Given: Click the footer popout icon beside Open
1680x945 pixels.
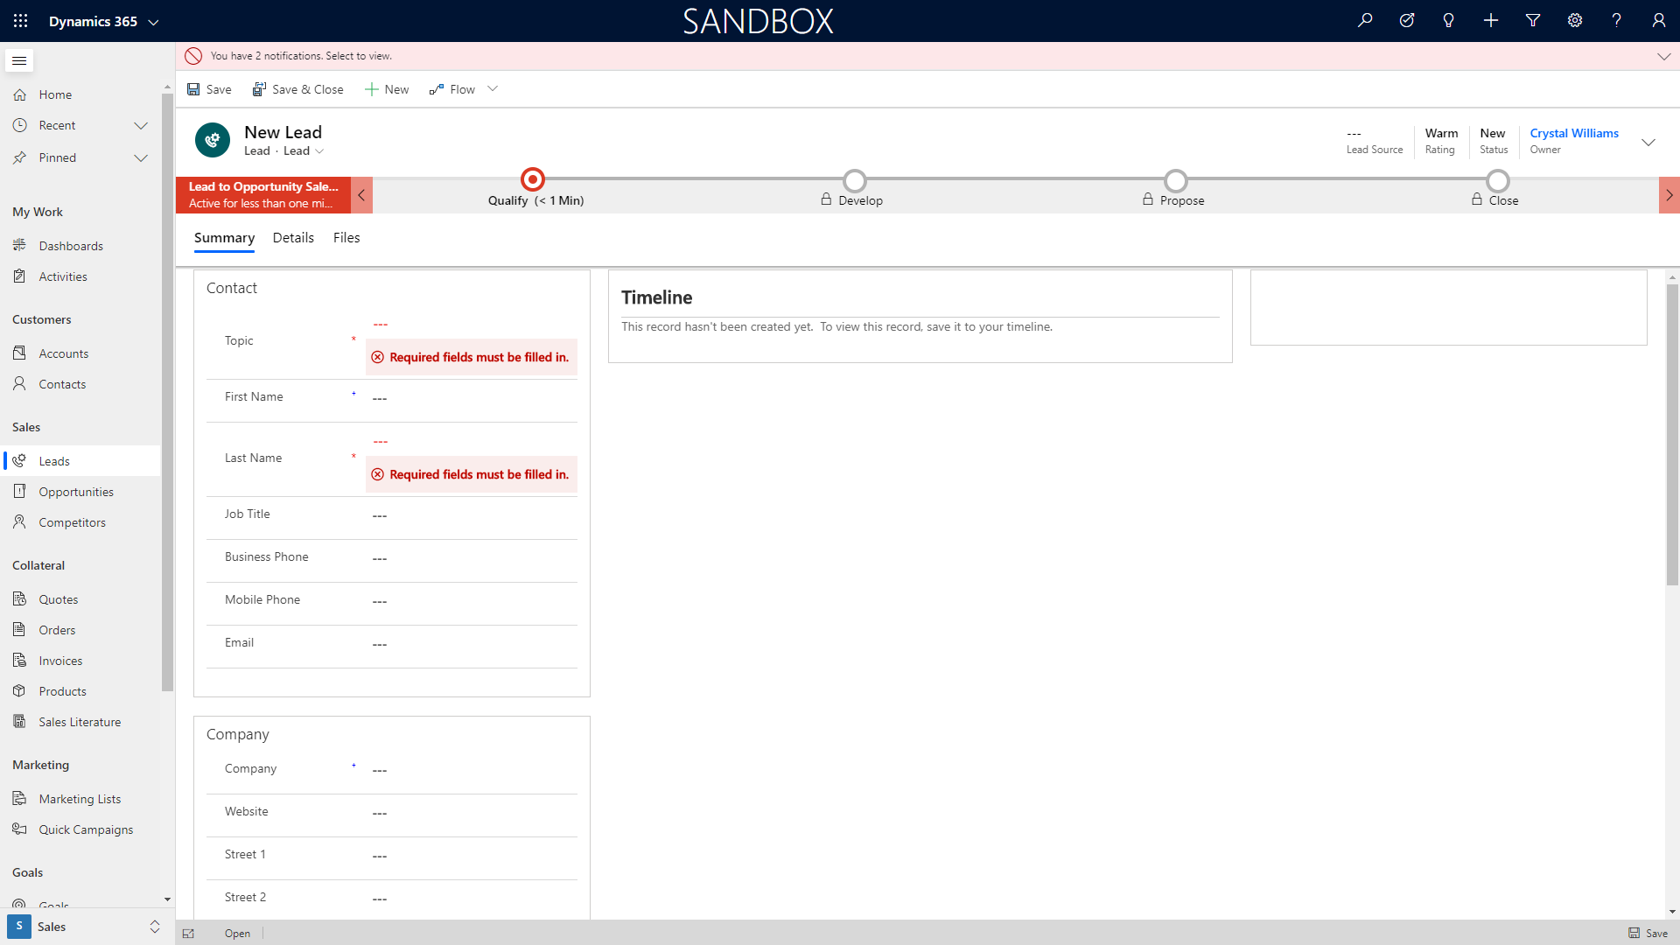Looking at the screenshot, I should pyautogui.click(x=188, y=934).
